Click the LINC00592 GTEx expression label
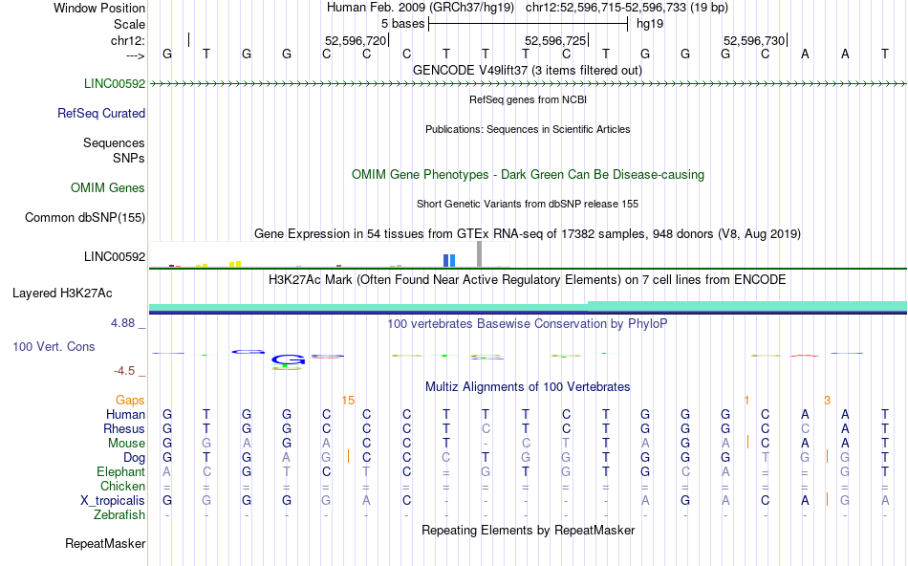908x566 pixels. point(114,256)
